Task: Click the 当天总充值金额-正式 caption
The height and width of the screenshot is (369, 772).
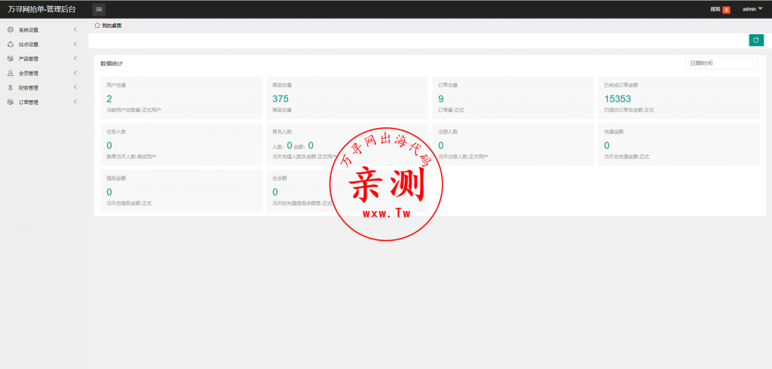Action: (626, 157)
